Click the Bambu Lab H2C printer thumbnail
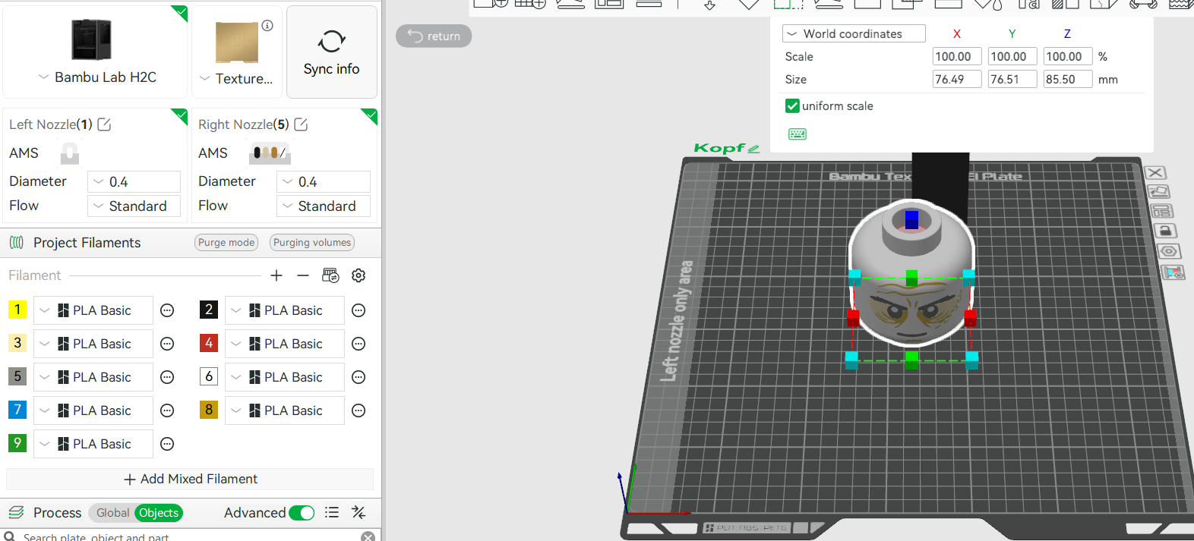1194x541 pixels. (x=92, y=39)
